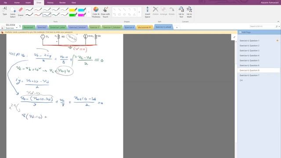
Task: Pick the cyan highlighter
Action: [x=82, y=10]
